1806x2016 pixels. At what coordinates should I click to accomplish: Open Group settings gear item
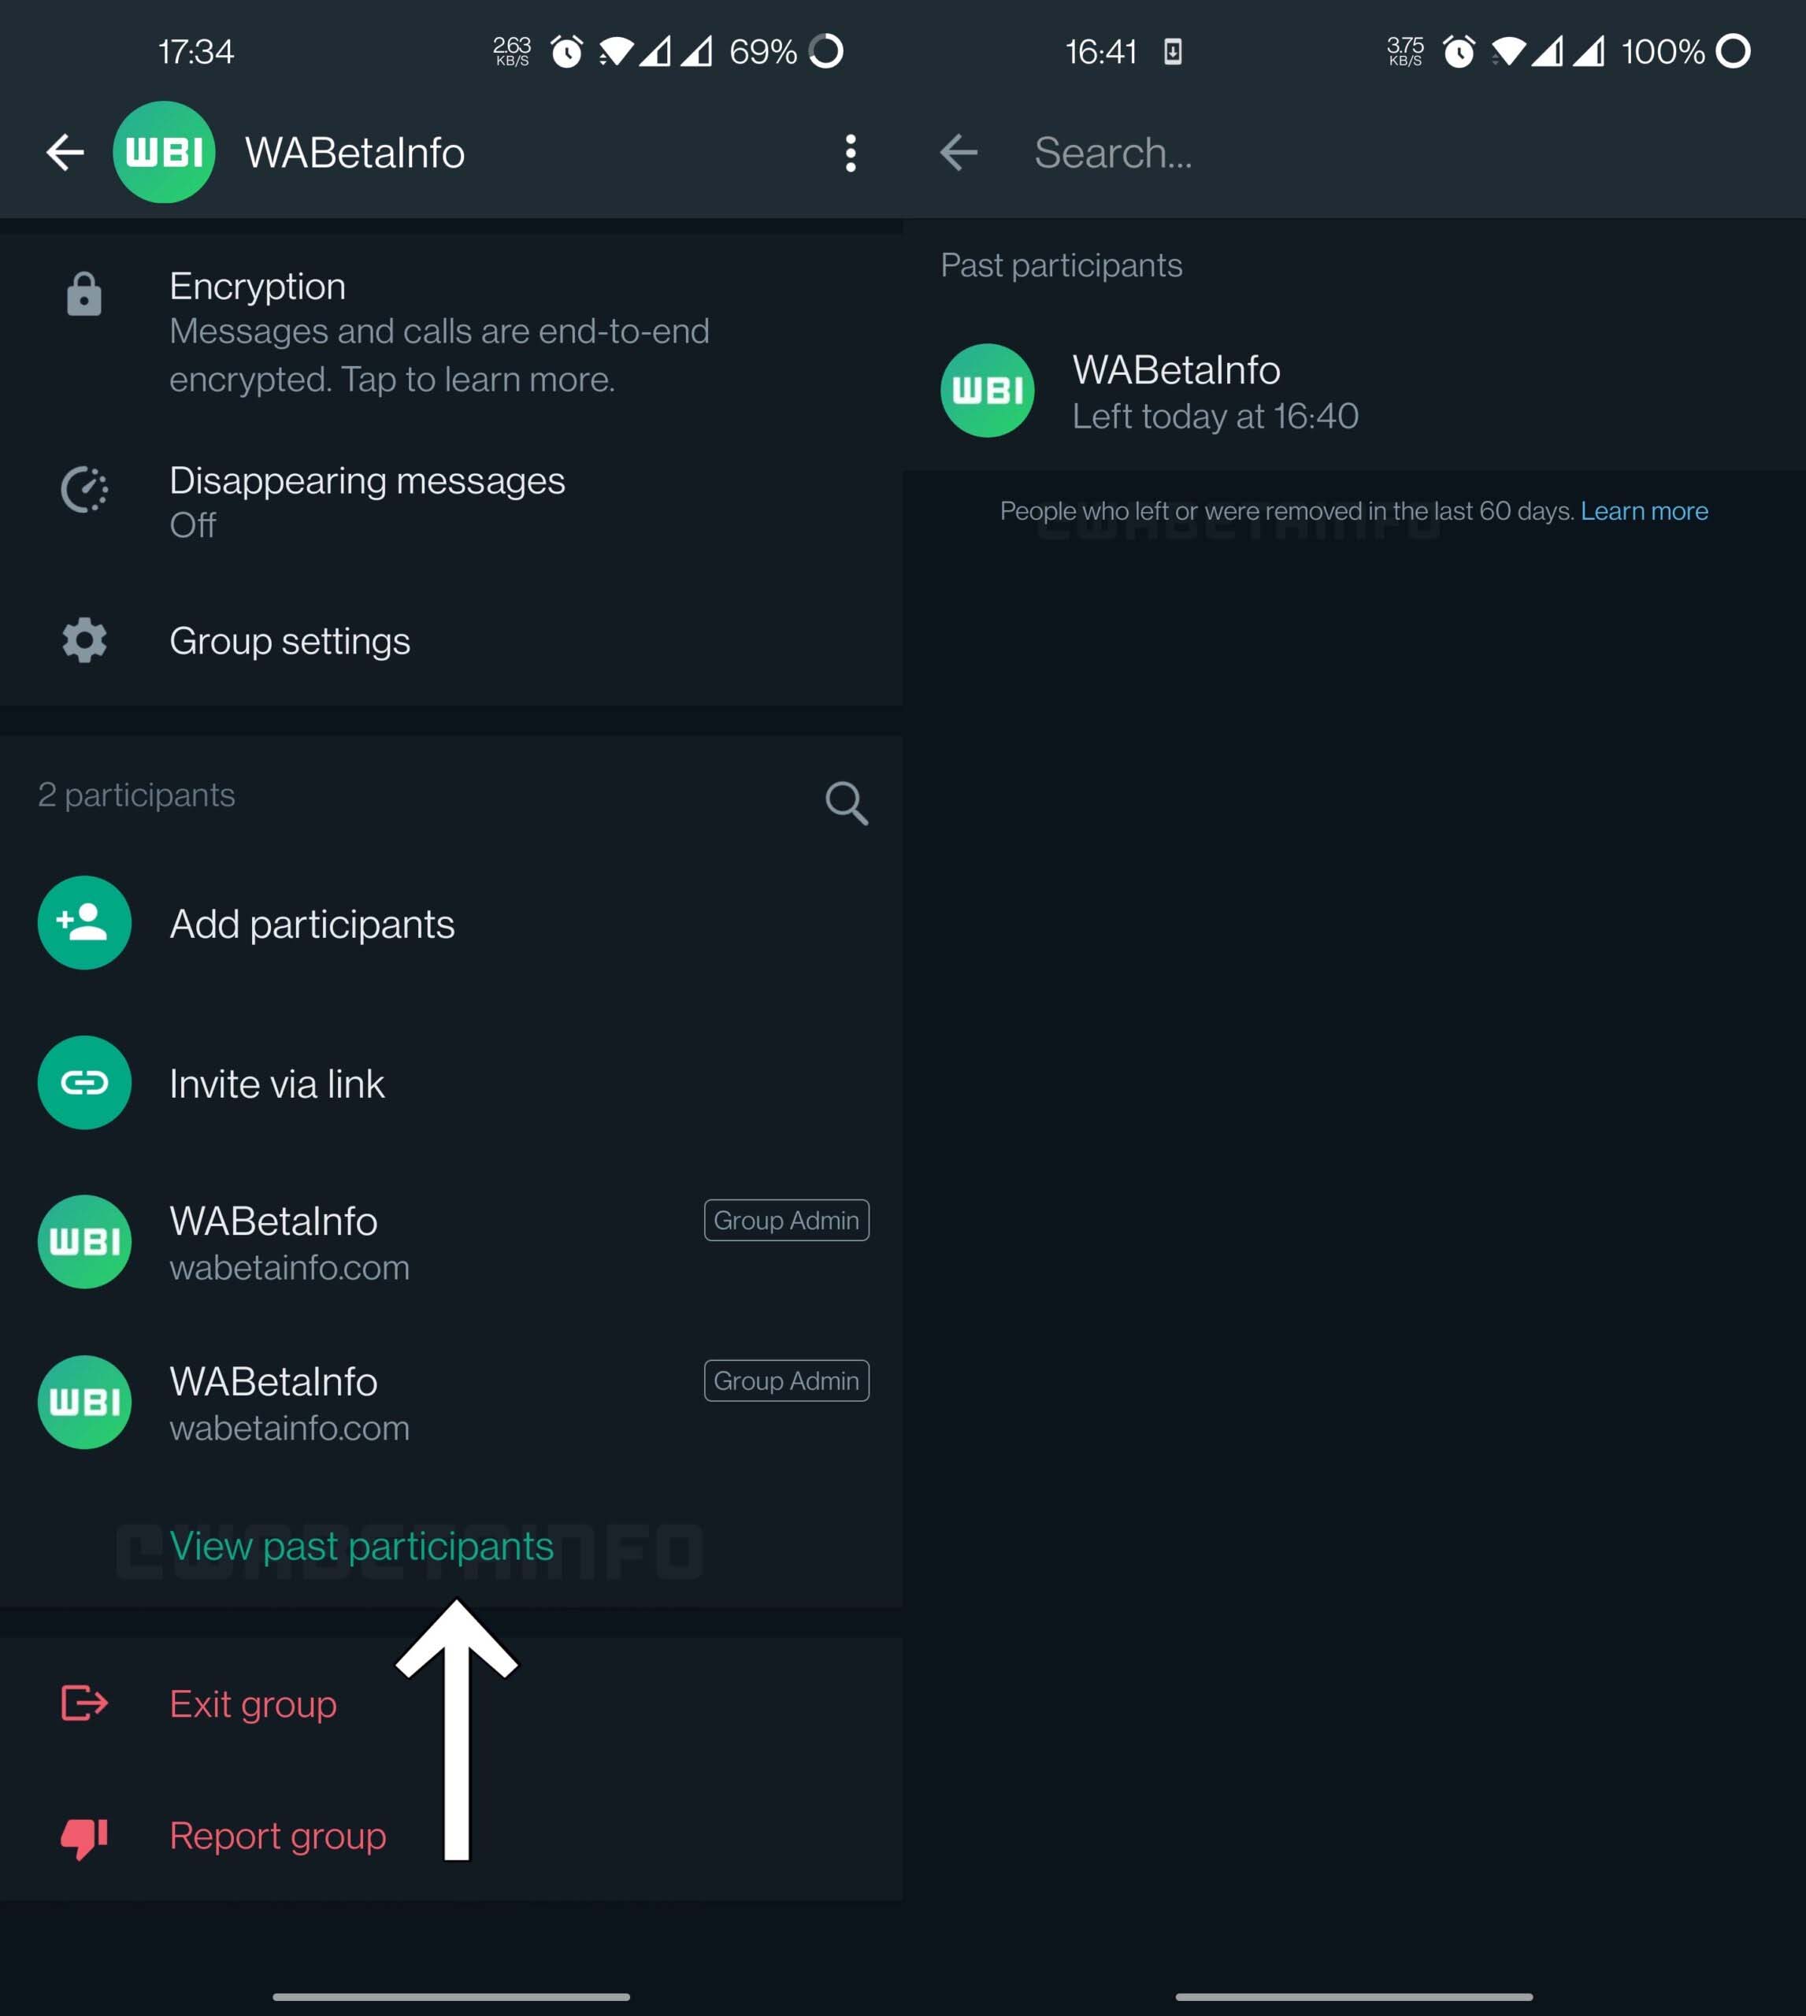click(x=289, y=641)
